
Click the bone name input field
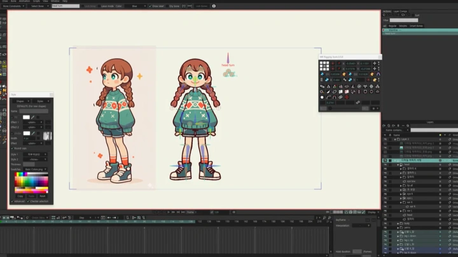[65, 6]
